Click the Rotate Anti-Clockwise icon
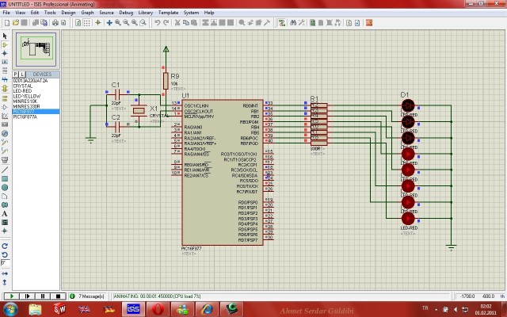The image size is (507, 317). [5, 254]
